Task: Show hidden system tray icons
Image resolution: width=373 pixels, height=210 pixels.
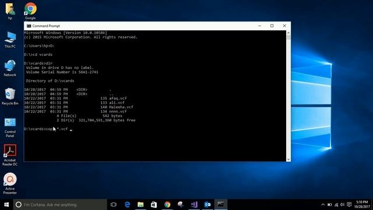Action: 323,205
